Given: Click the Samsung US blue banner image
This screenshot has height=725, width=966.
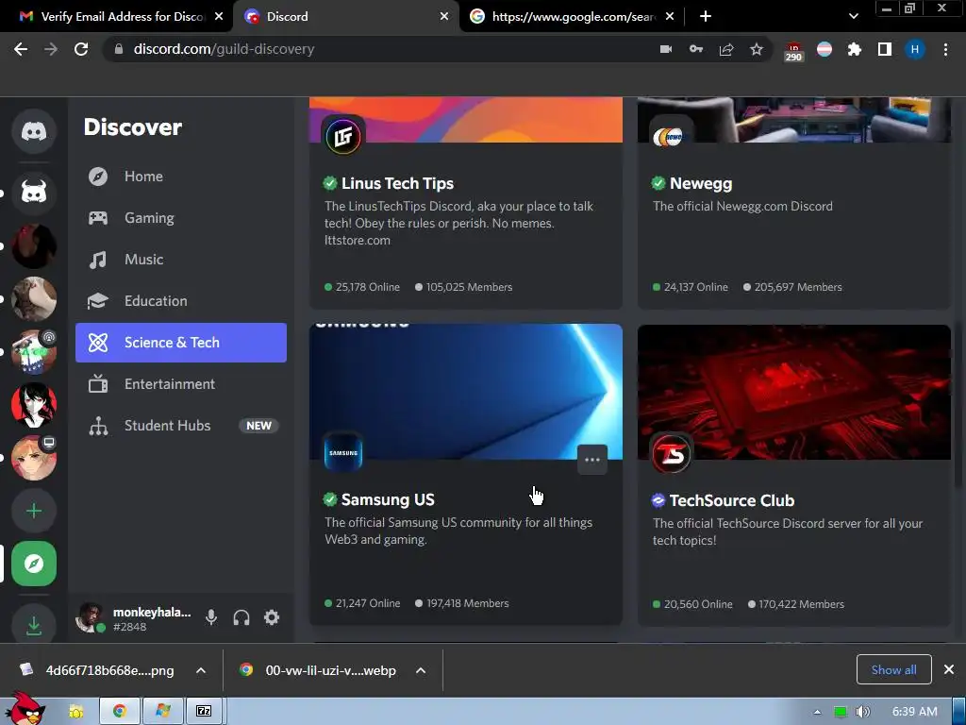Looking at the screenshot, I should point(466,391).
